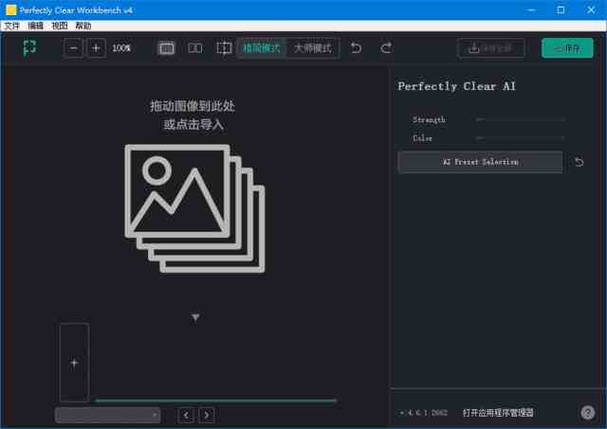Zoom in with the plus button
Screen dimensions: 607x429
click(x=96, y=47)
